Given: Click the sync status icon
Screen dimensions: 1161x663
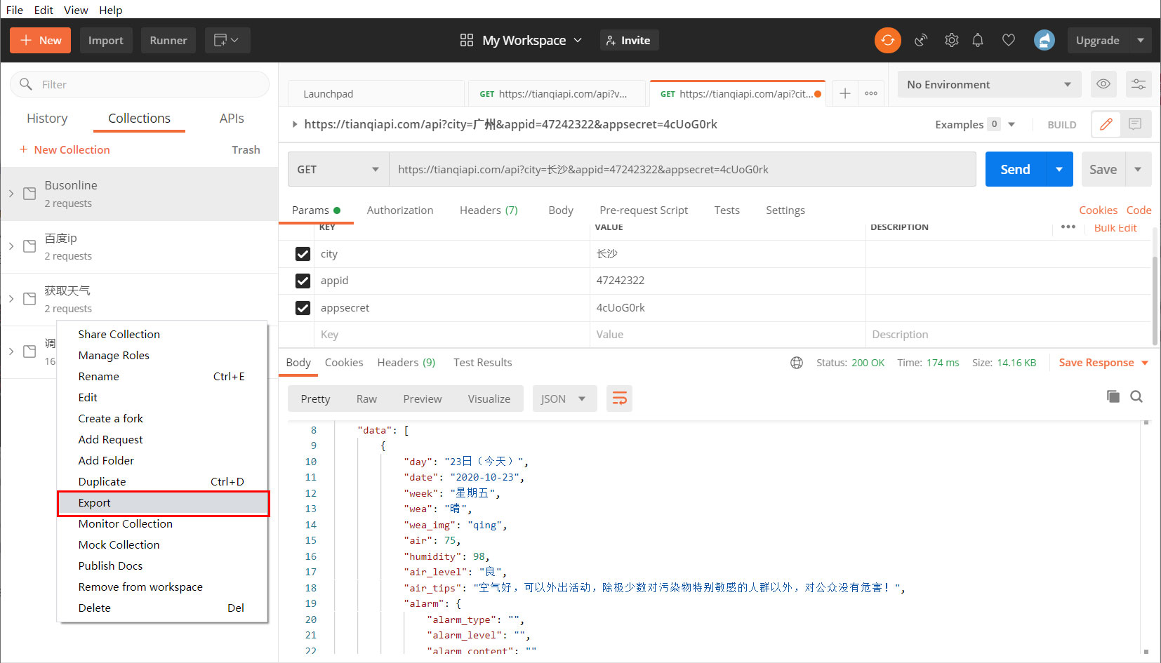Looking at the screenshot, I should (887, 40).
